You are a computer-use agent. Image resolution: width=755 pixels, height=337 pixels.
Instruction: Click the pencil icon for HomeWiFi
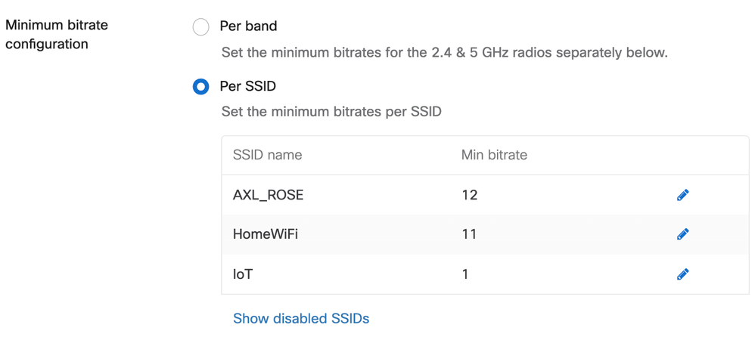click(682, 234)
